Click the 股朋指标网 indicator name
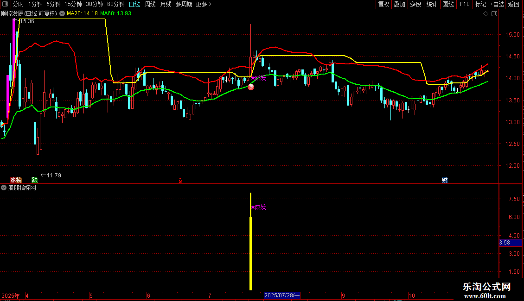The height and width of the screenshot is (301, 524). coord(22,188)
